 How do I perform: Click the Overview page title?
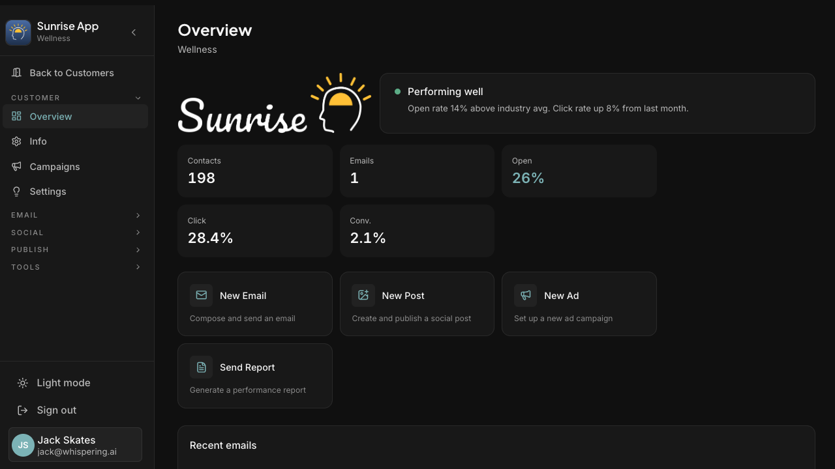point(215,30)
